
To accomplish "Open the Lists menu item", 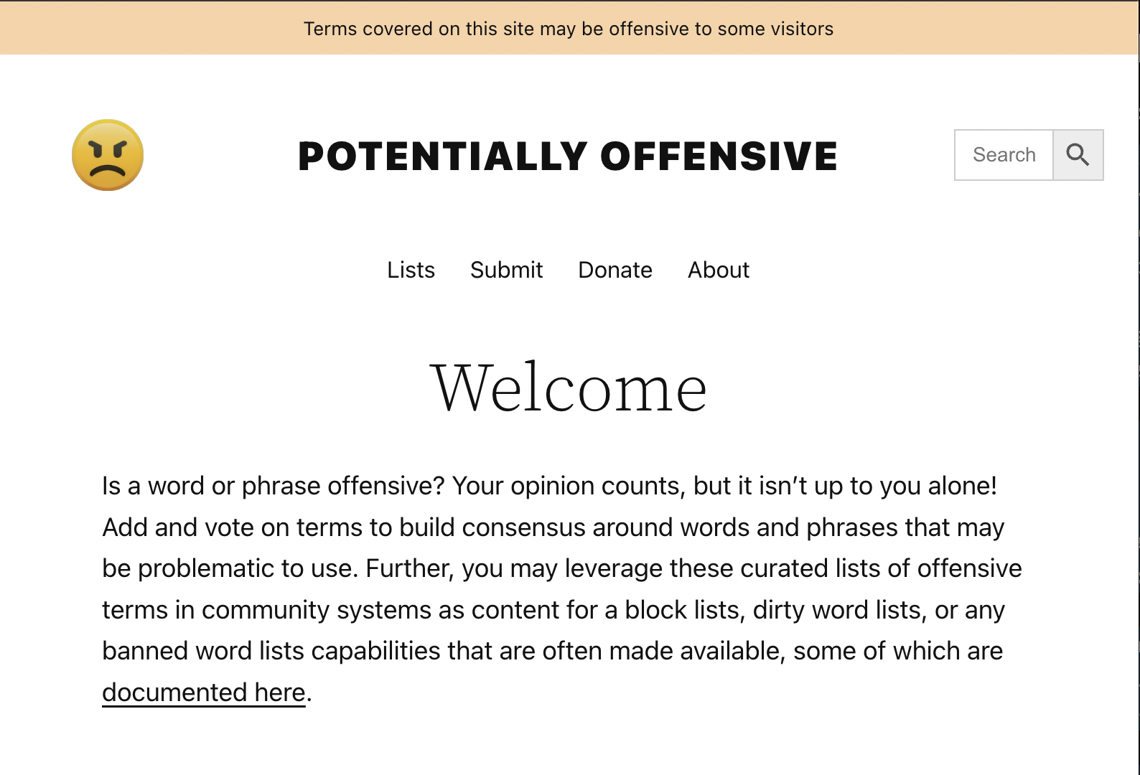I will click(411, 270).
